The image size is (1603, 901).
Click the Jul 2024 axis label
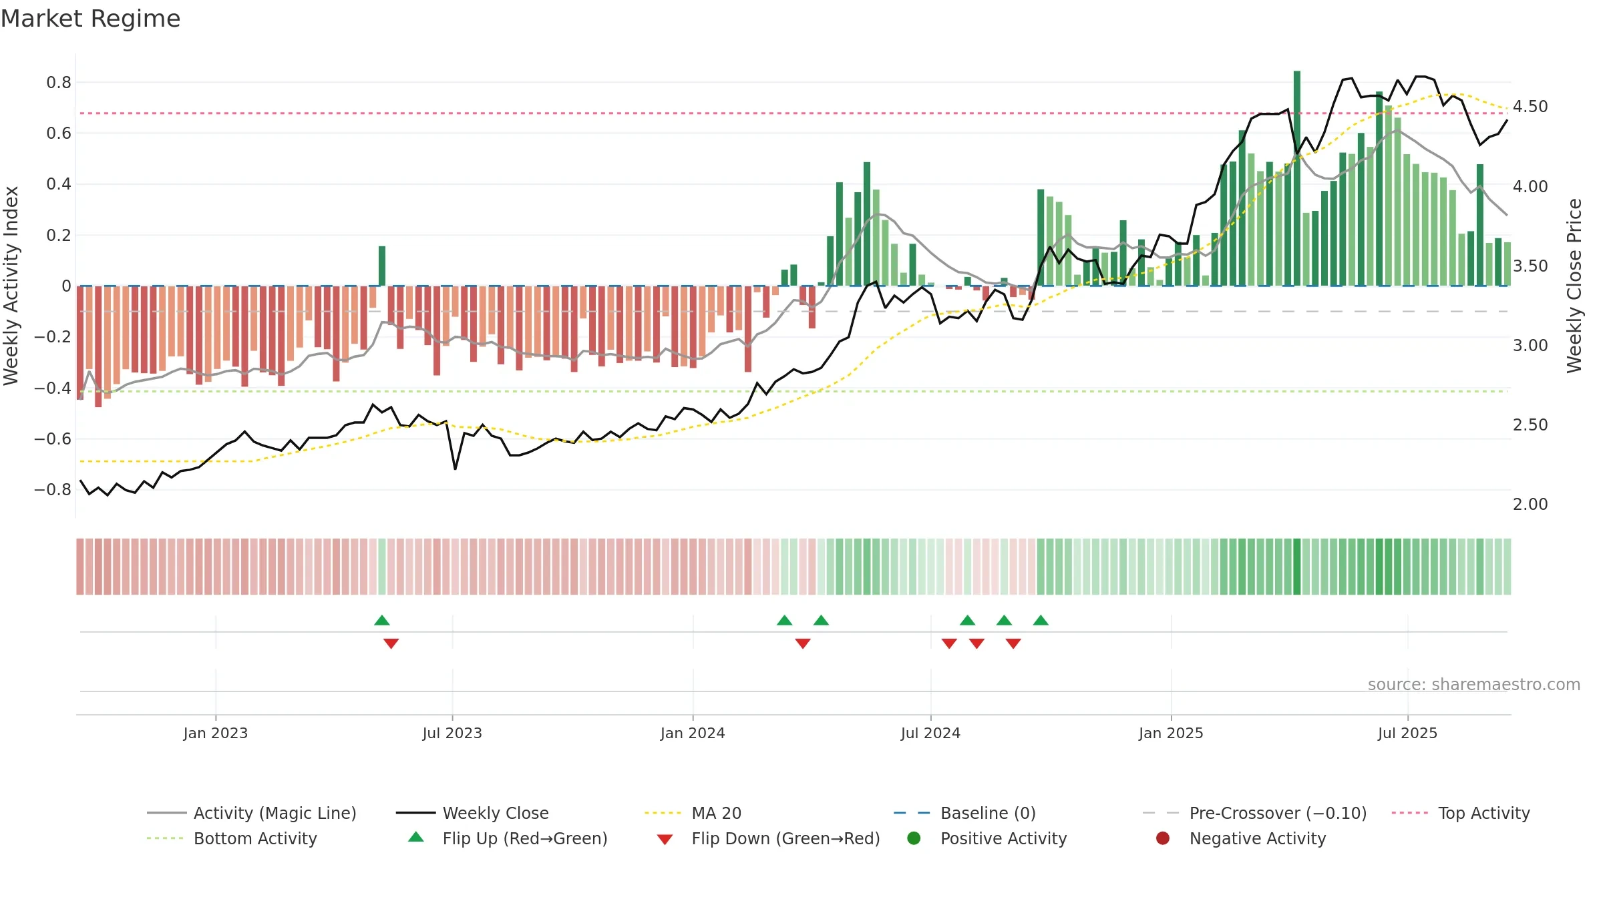(930, 733)
